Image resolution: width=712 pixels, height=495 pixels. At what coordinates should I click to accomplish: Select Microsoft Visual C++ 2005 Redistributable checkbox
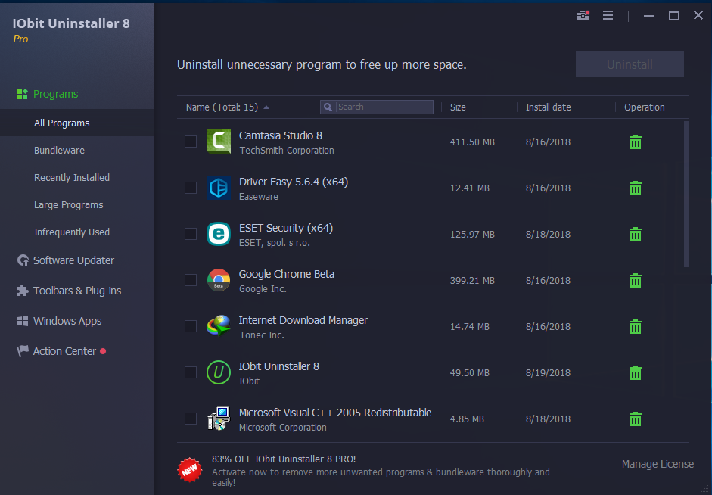pyautogui.click(x=191, y=419)
